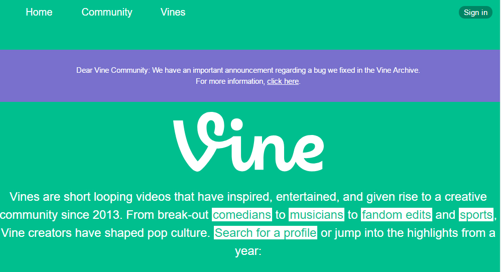The image size is (501, 272).
Task: Click the "Vine Archive" words in the banner
Action: [x=399, y=70]
